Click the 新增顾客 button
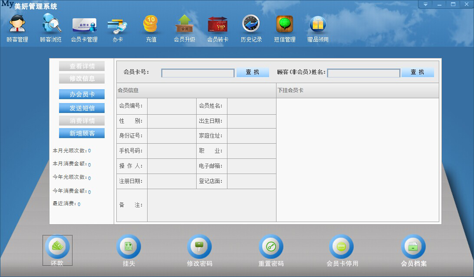 click(82, 133)
